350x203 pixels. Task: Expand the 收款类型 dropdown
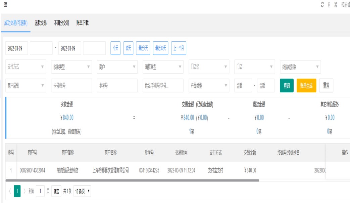click(71, 67)
